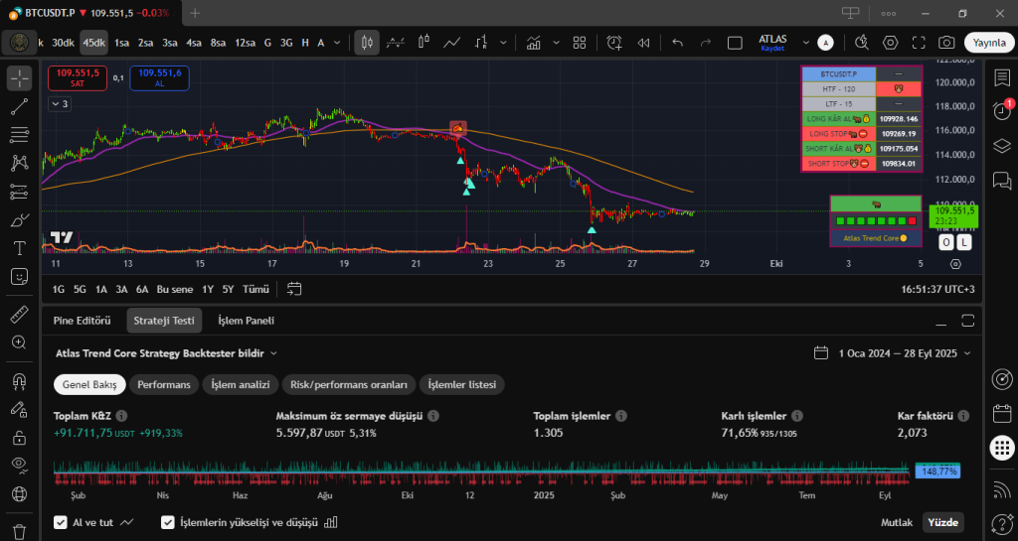Open the calendar panel in right sidebar
The width and height of the screenshot is (1018, 541).
[1002, 414]
